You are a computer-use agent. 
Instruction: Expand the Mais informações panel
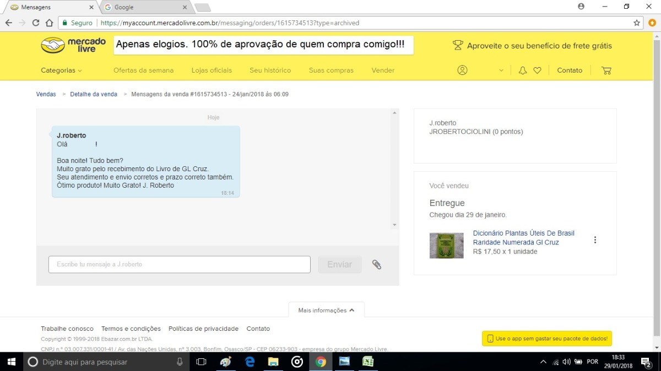326,310
